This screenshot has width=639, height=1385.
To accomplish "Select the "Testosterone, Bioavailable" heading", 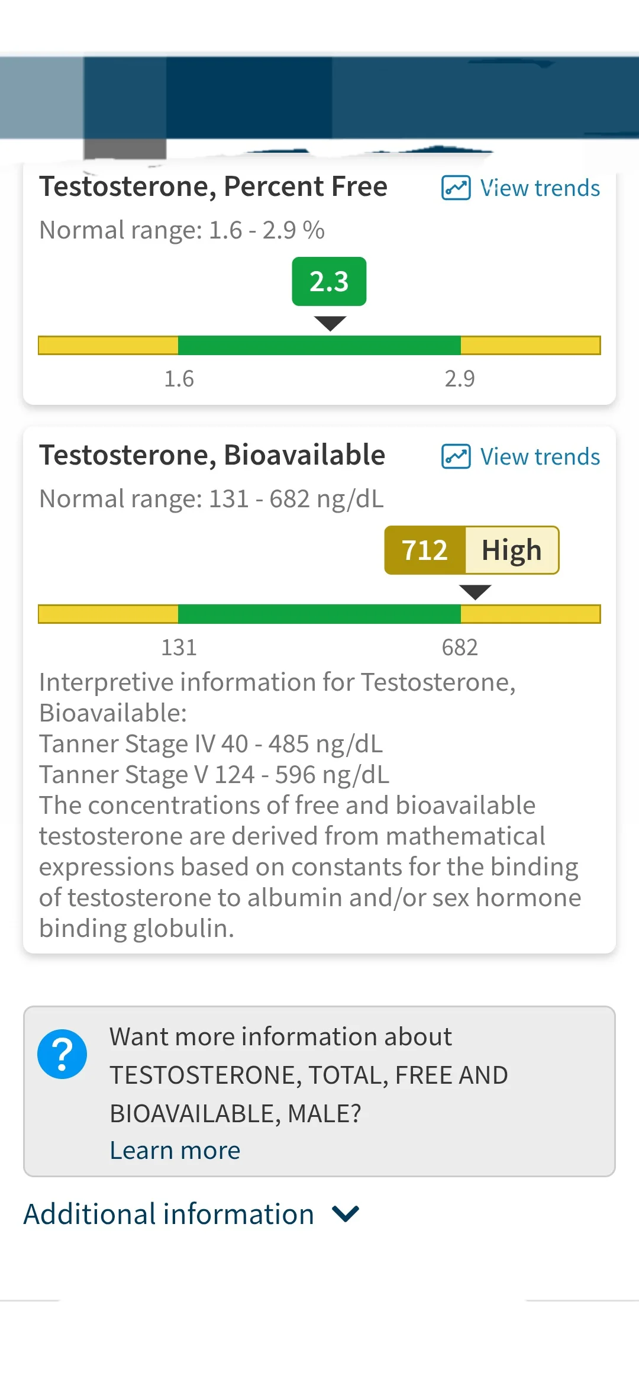I will click(212, 455).
